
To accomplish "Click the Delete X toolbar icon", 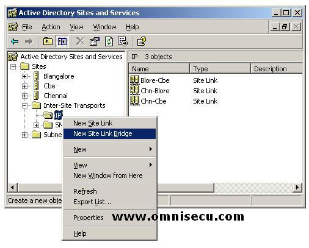I will (x=80, y=41).
